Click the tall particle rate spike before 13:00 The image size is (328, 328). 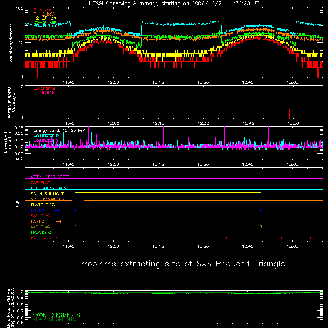[x=287, y=104]
